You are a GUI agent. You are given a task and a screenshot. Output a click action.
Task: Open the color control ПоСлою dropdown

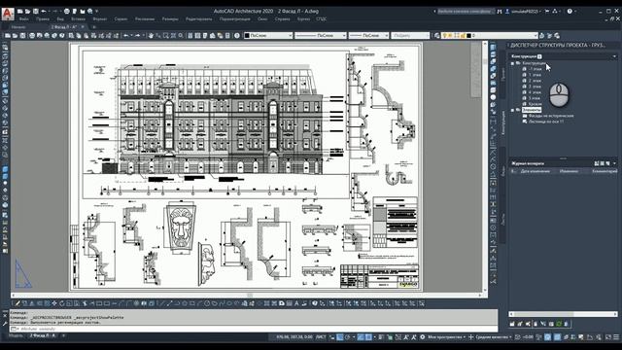click(x=268, y=36)
